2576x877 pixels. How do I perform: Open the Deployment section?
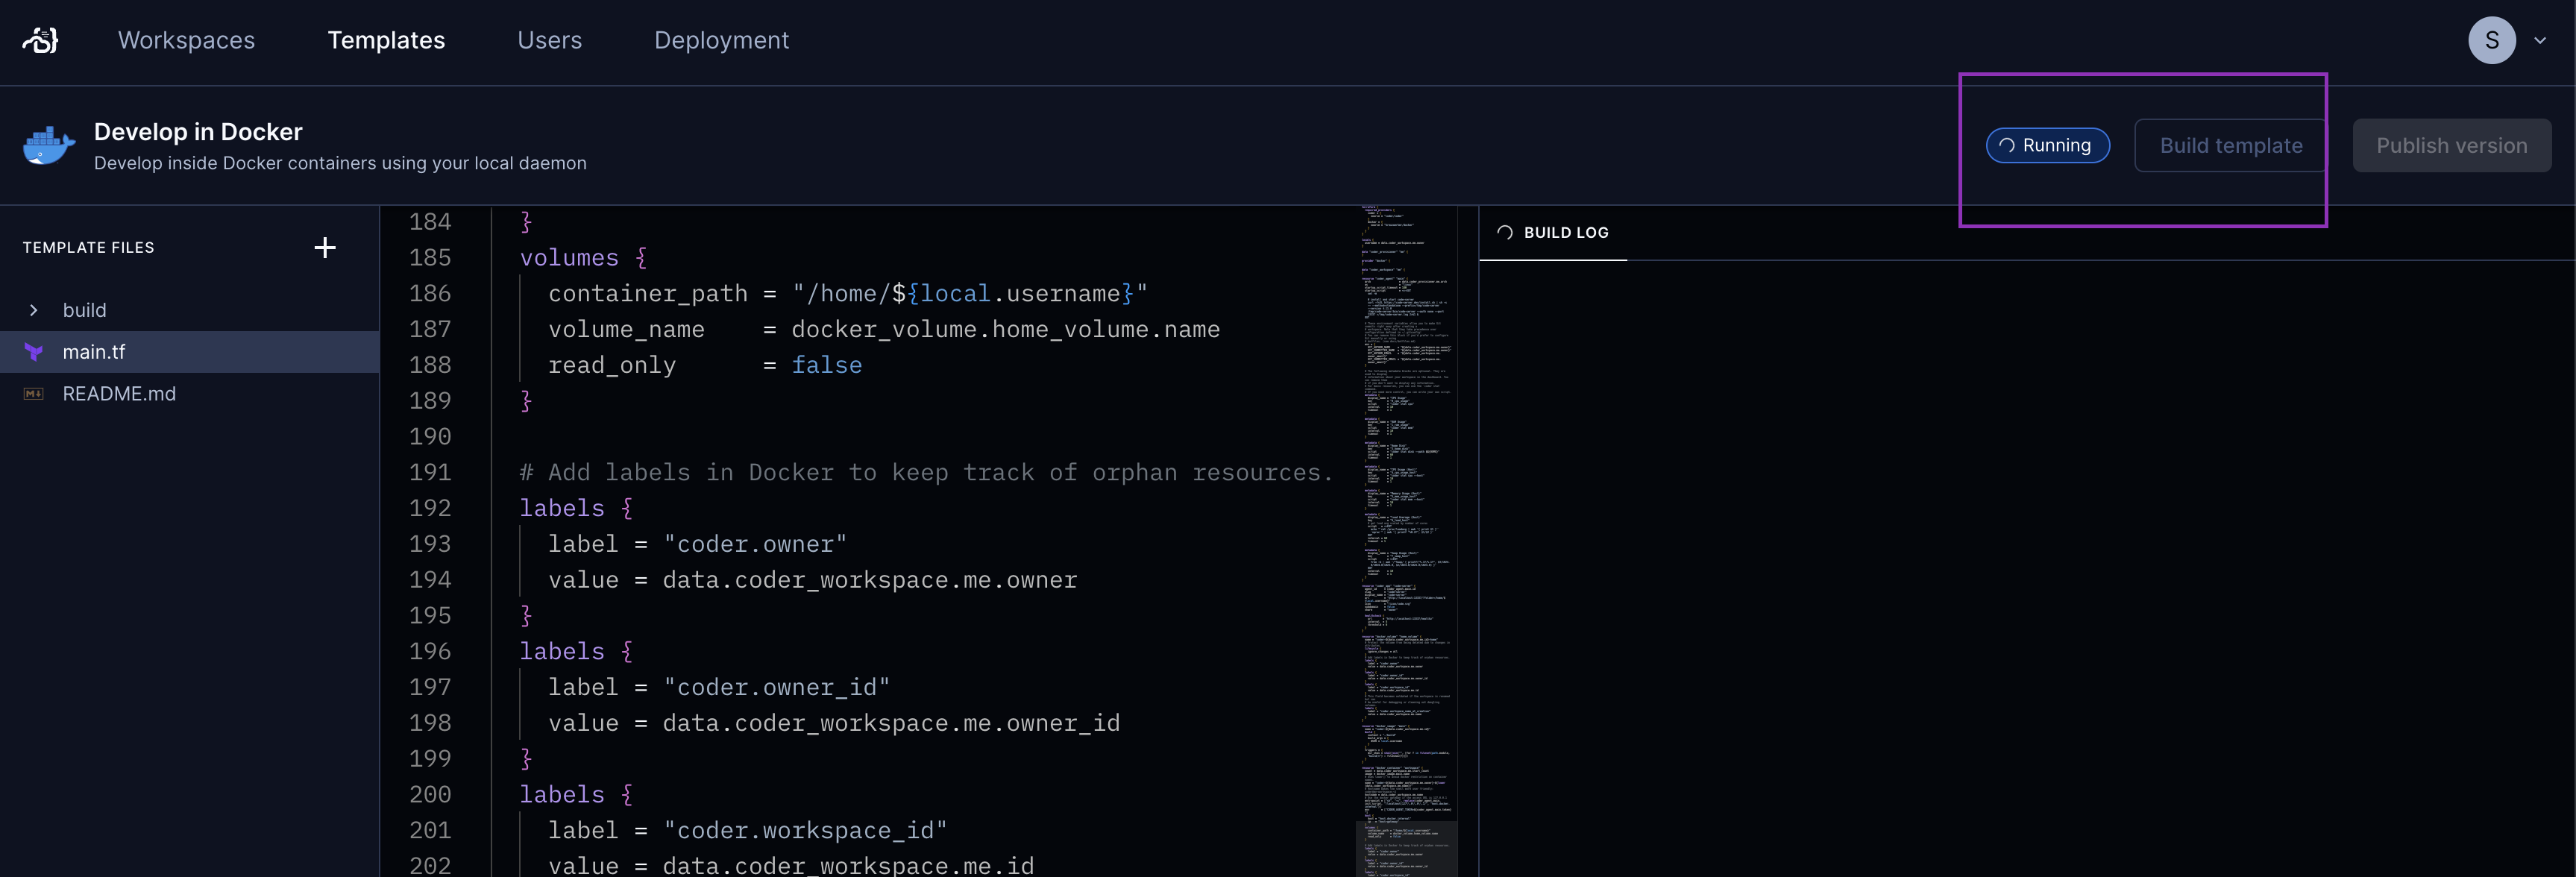coord(721,40)
